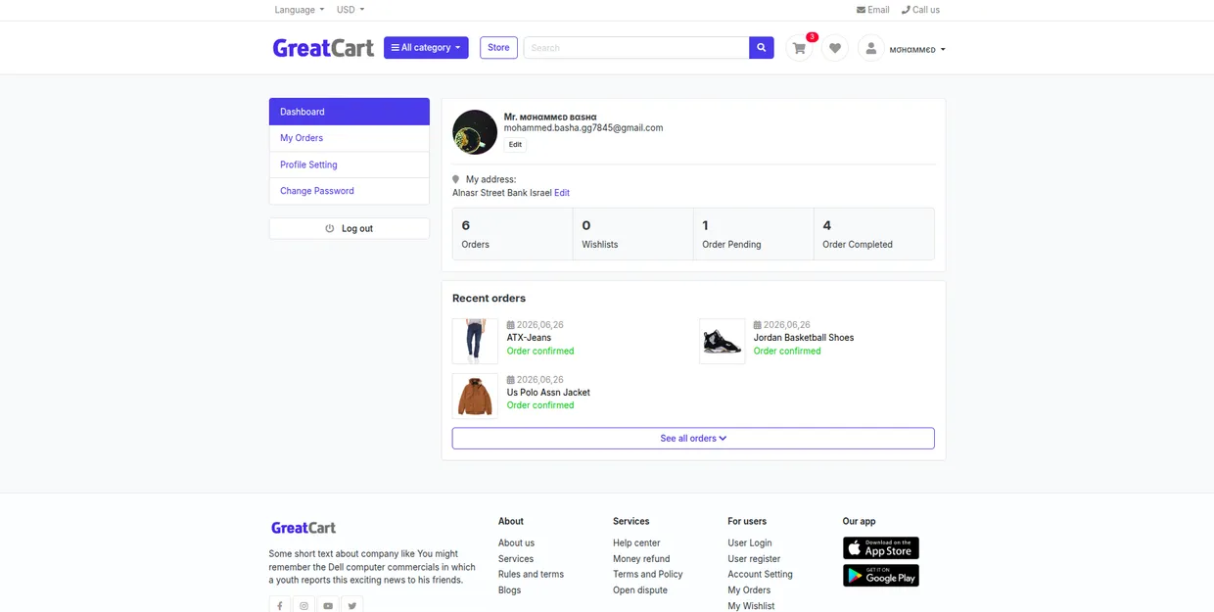Screen dimensions: 1214x612
Task: Open the All category dropdown
Action: pos(426,47)
